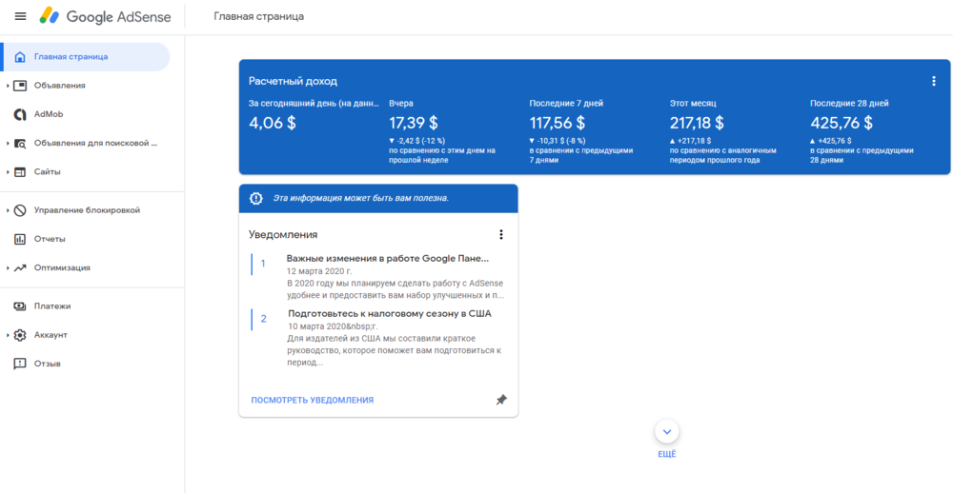Click this month earnings 217,18 $
Screen dimensions: 953x493
tap(698, 124)
